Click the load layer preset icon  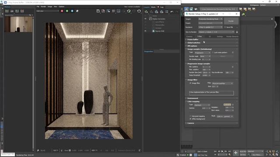coord(161,12)
